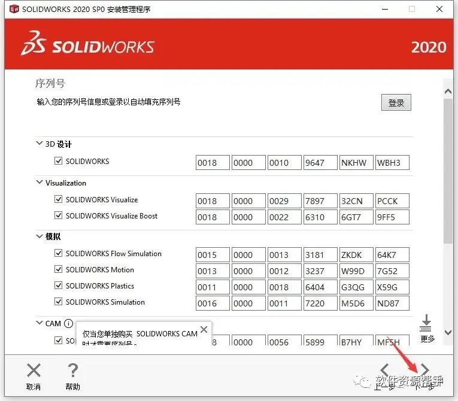Viewport: 458px width, 401px height.
Task: Click the SOLIDWORKS Plastics label
Action: coord(100,285)
